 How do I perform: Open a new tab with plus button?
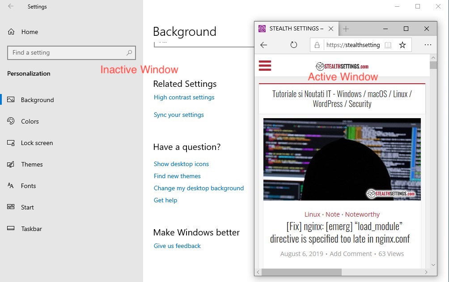(x=346, y=29)
